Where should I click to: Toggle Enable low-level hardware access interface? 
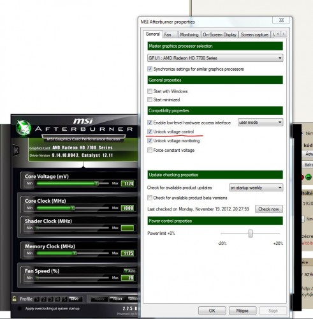click(150, 122)
